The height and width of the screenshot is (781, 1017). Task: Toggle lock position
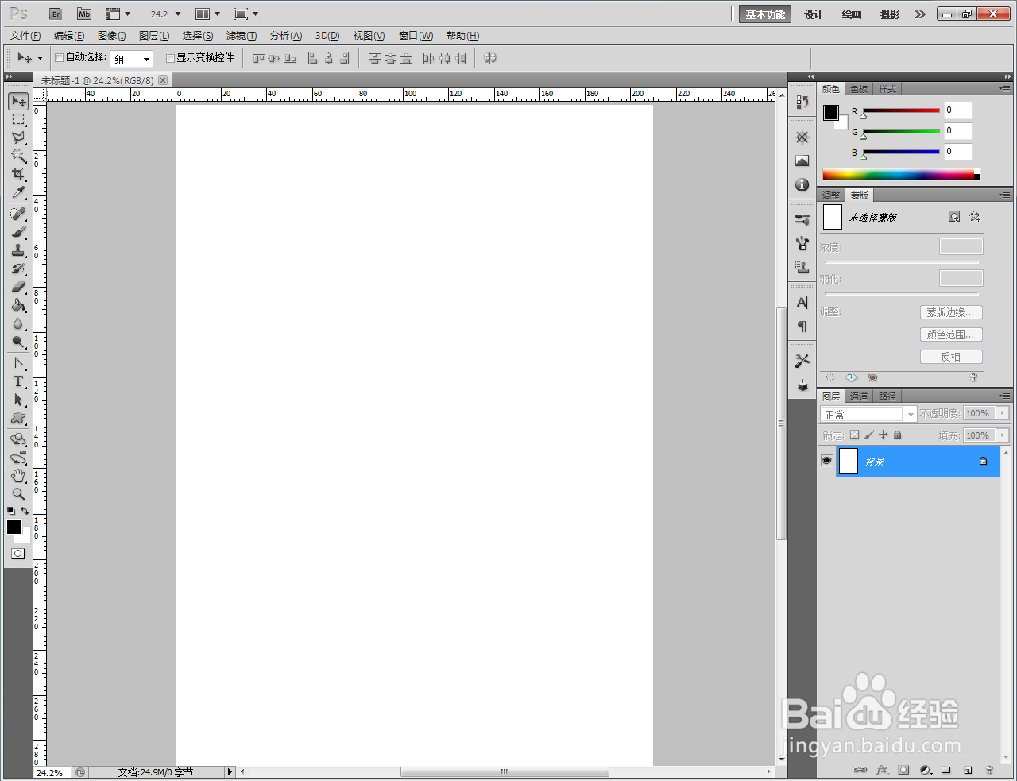tap(883, 435)
